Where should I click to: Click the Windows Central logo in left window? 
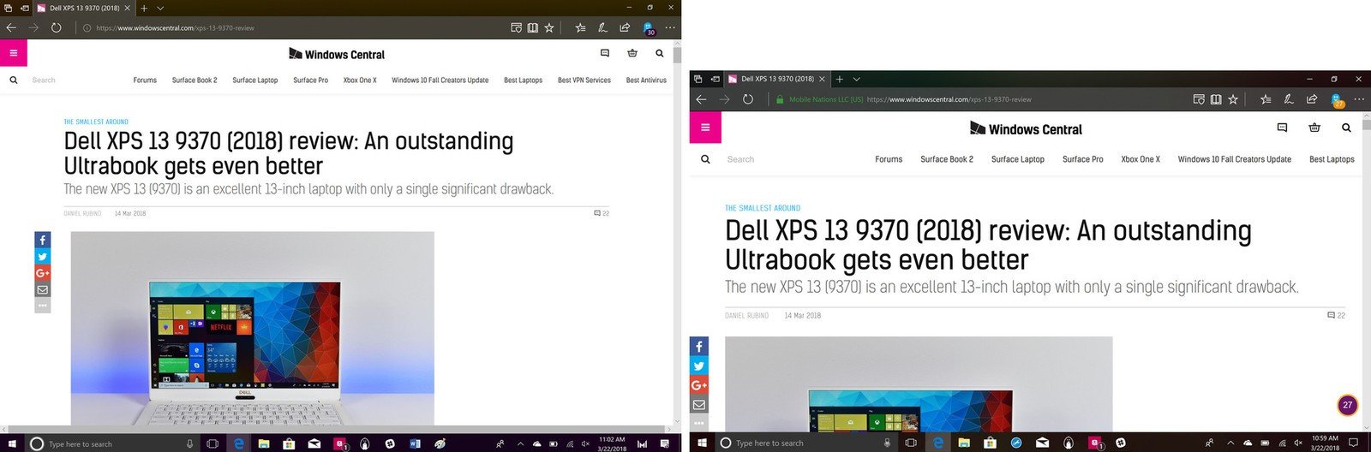[337, 54]
